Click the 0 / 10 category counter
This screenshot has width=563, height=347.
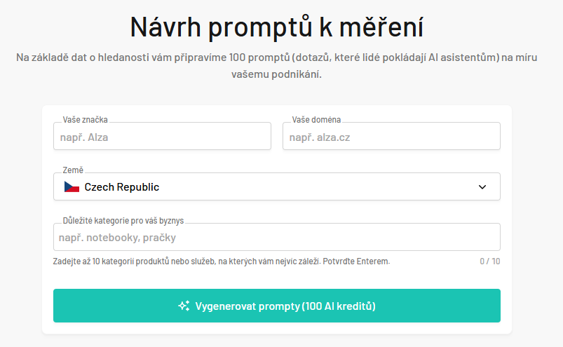click(490, 261)
